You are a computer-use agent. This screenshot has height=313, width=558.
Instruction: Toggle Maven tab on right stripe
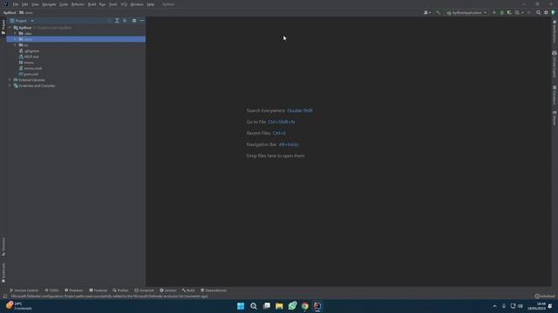[x=555, y=118]
